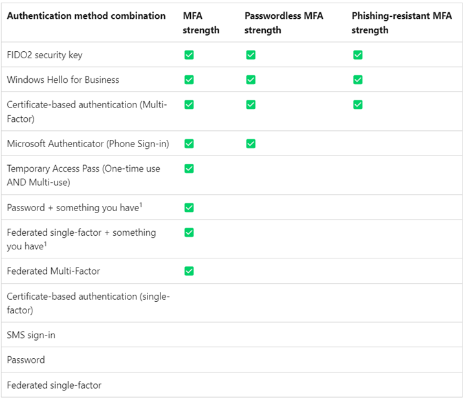Click Federated single-factor + something checkmark
This screenshot has width=469, height=399.
pos(189,233)
